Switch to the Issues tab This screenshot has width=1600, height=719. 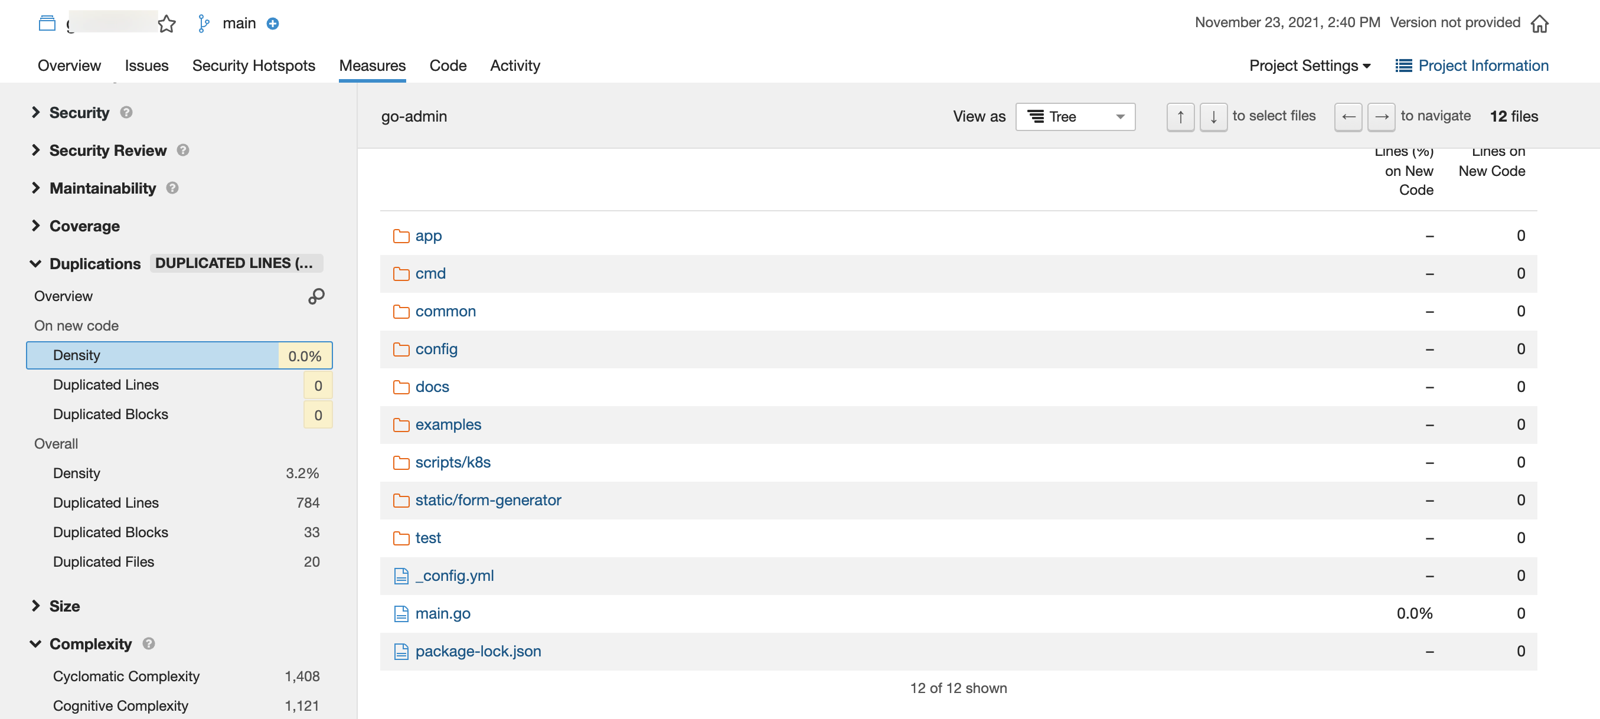tap(146, 65)
